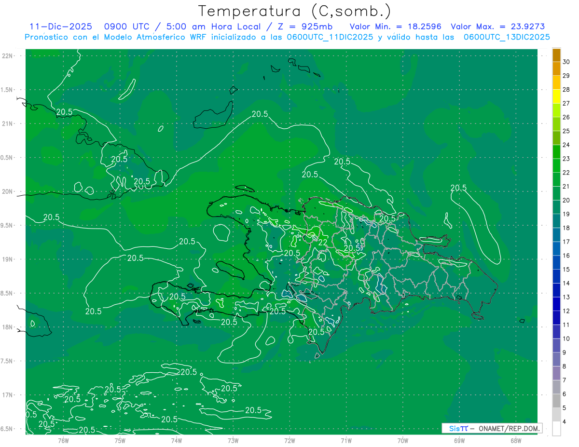Click '0600UTC_11DIC2025' initialization time text
Screen dimensions: 579x447
(x=330, y=37)
